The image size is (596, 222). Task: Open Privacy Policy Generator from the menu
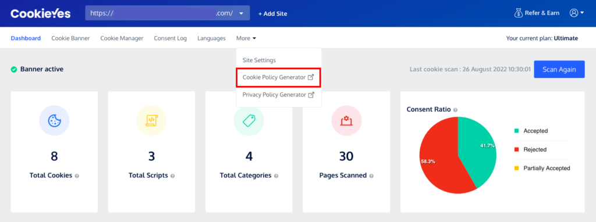click(x=278, y=95)
